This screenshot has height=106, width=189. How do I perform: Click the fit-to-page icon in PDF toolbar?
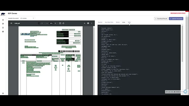60,23
